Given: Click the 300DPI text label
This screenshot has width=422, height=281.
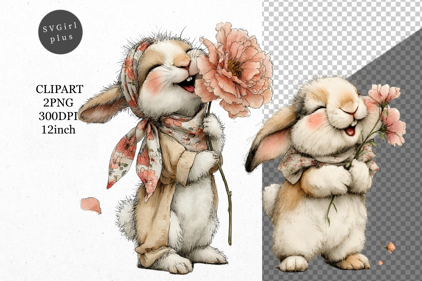Looking at the screenshot, I should (x=58, y=116).
